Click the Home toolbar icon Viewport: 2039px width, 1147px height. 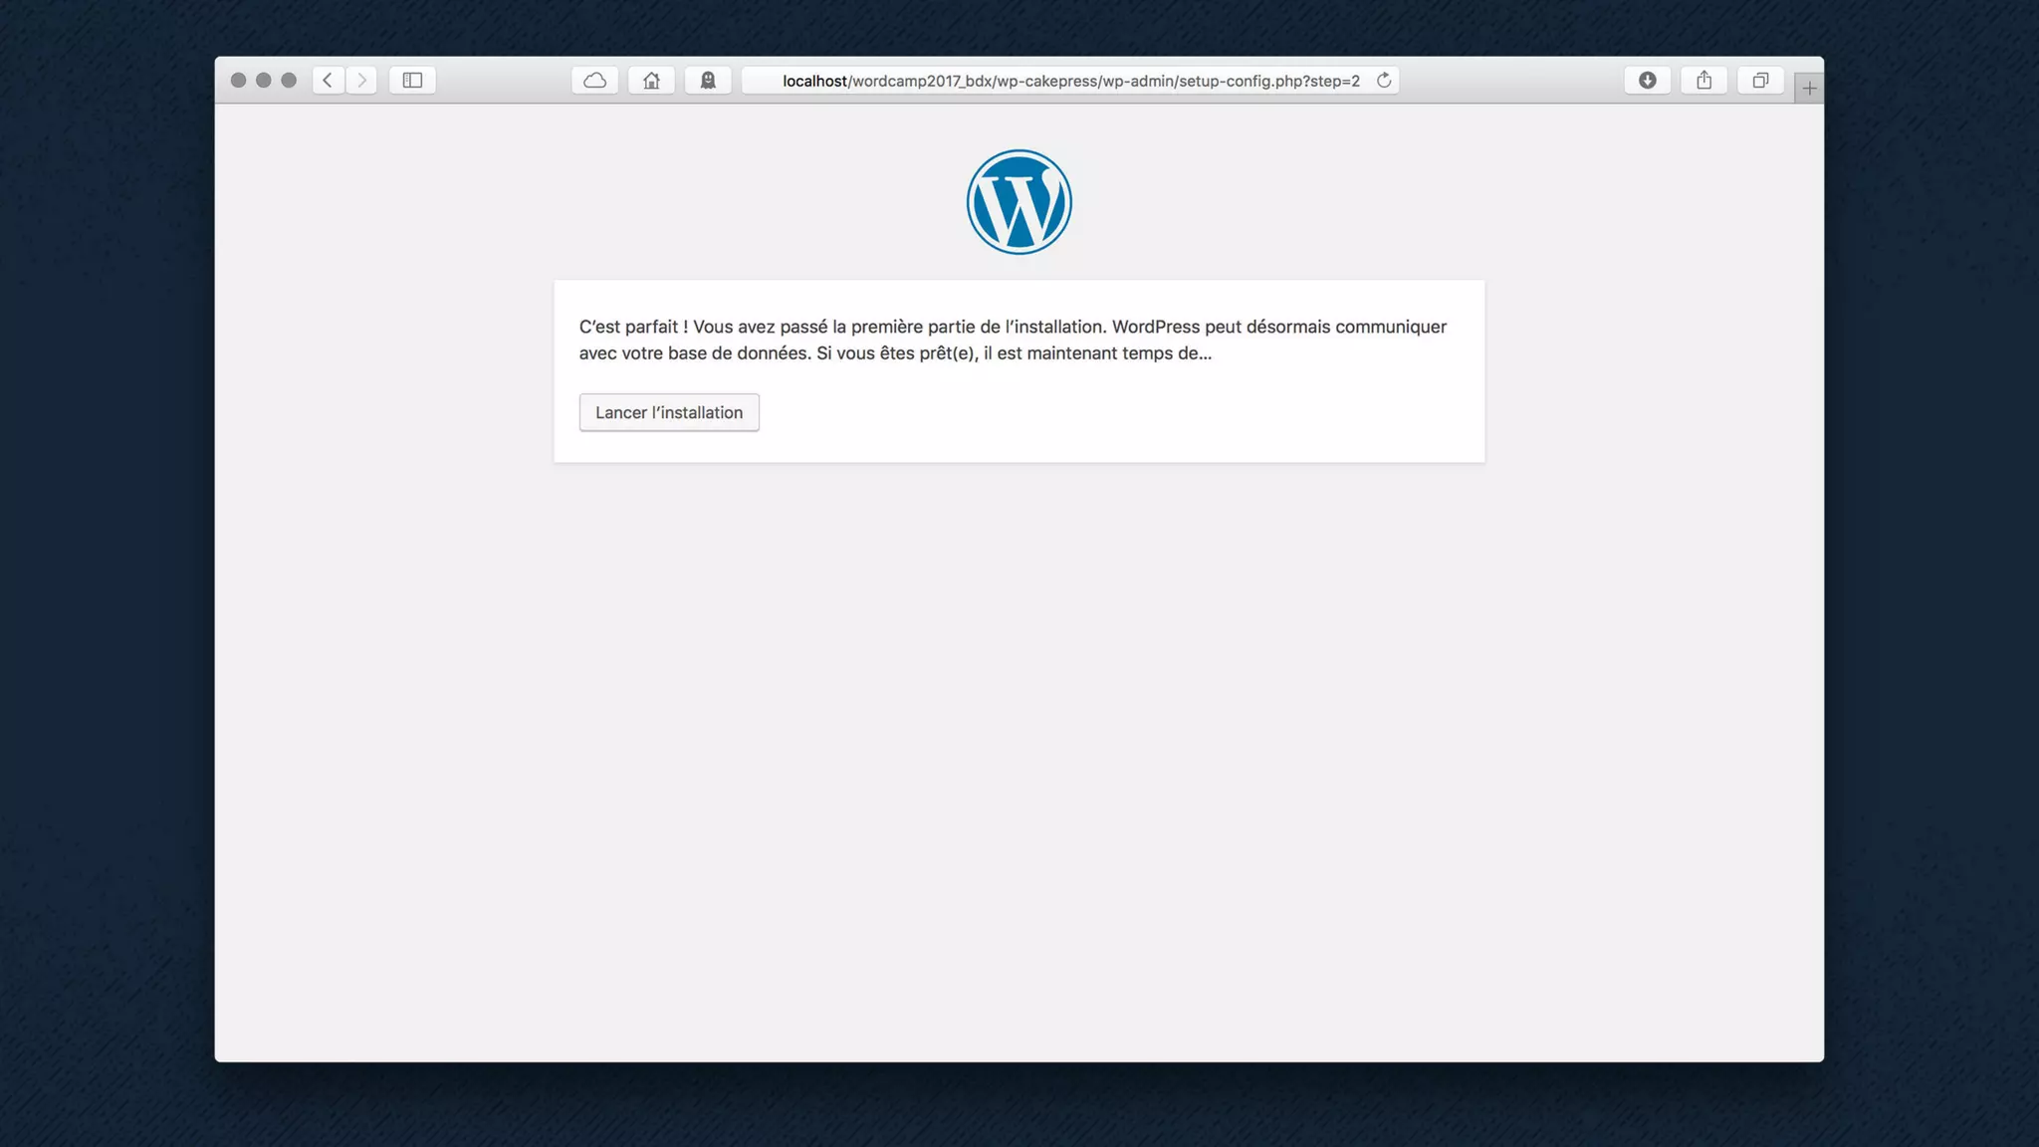(651, 80)
